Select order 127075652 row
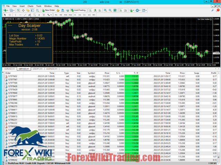This screenshot has height=165, width=221. [x=111, y=76]
